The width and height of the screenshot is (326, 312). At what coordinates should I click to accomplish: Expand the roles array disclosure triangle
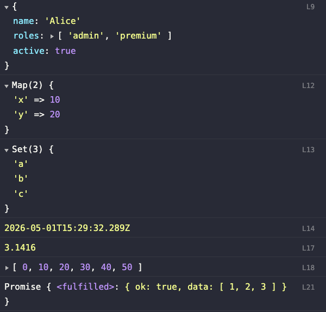pos(52,36)
